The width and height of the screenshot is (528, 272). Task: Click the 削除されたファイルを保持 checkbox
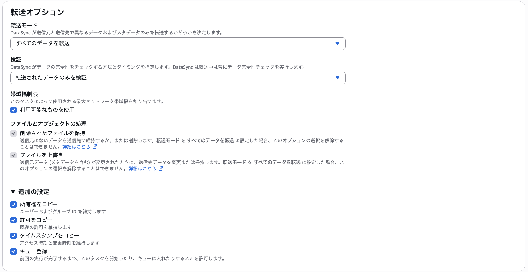pyautogui.click(x=13, y=133)
